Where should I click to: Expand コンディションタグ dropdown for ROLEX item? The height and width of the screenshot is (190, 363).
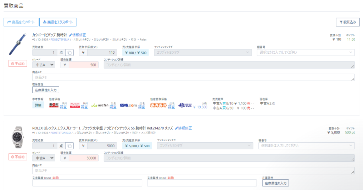click(x=205, y=146)
